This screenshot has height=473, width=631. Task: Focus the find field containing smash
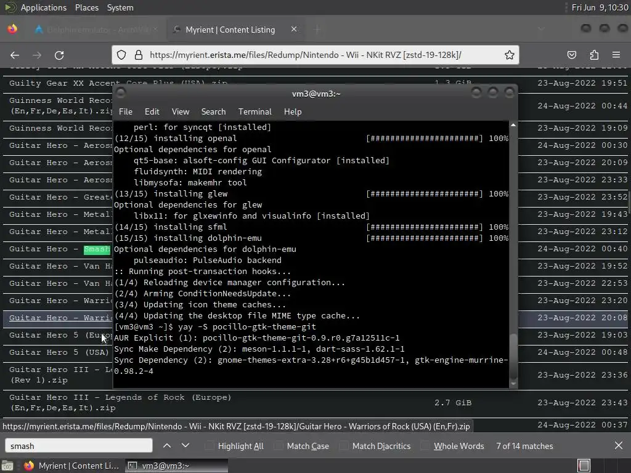pos(78,446)
